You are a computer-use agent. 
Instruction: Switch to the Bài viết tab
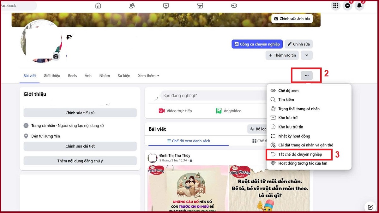pyautogui.click(x=30, y=76)
